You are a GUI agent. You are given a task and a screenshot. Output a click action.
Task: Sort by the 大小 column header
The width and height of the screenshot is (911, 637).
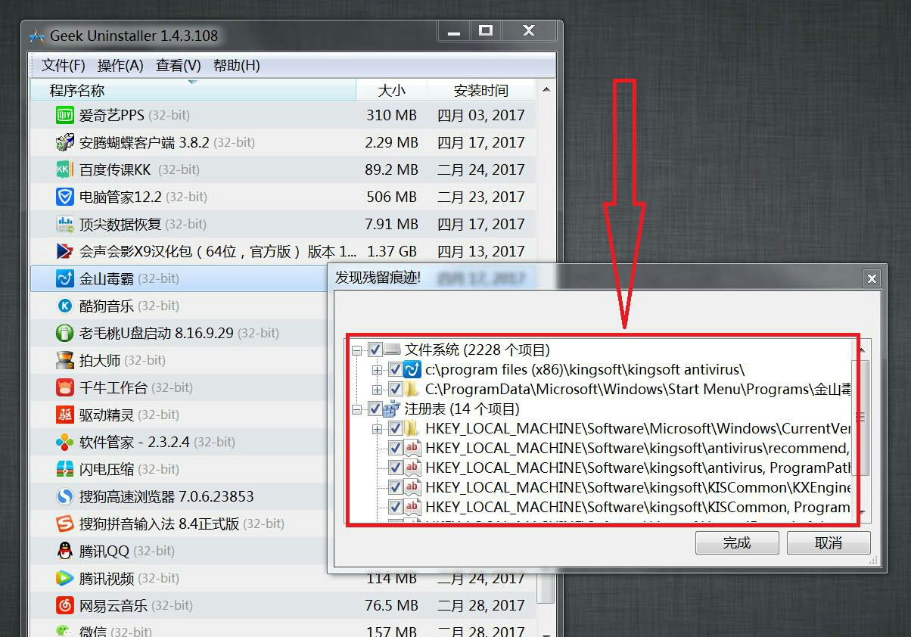point(392,91)
